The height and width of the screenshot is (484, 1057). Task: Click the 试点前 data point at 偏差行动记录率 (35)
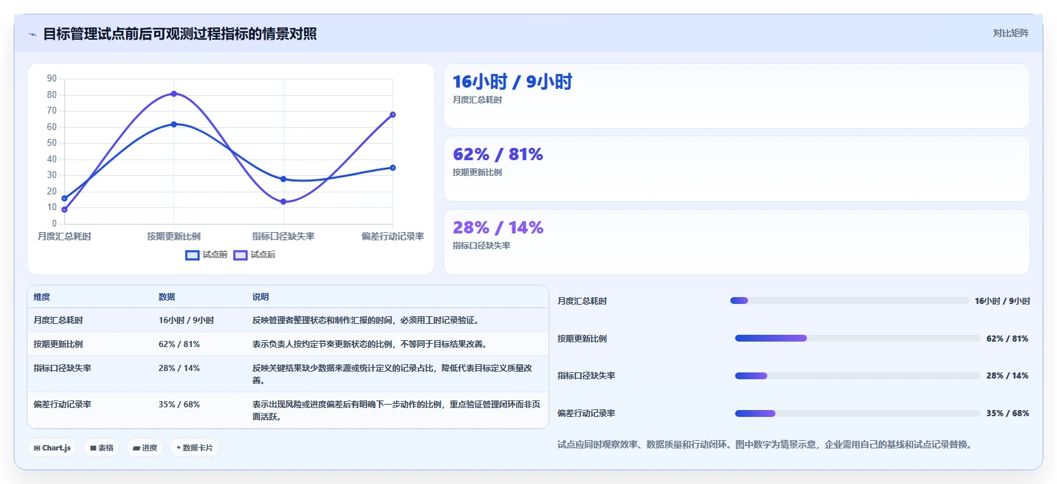click(x=393, y=168)
